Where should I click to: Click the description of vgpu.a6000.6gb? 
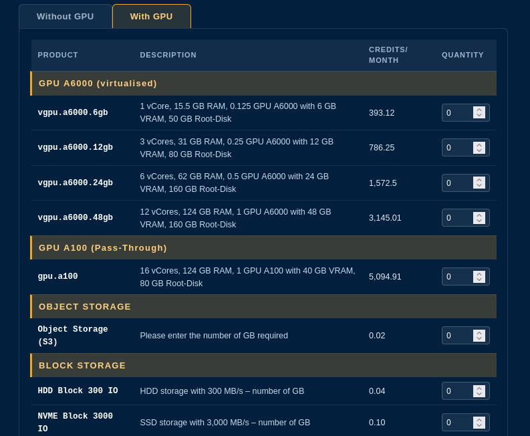click(238, 112)
